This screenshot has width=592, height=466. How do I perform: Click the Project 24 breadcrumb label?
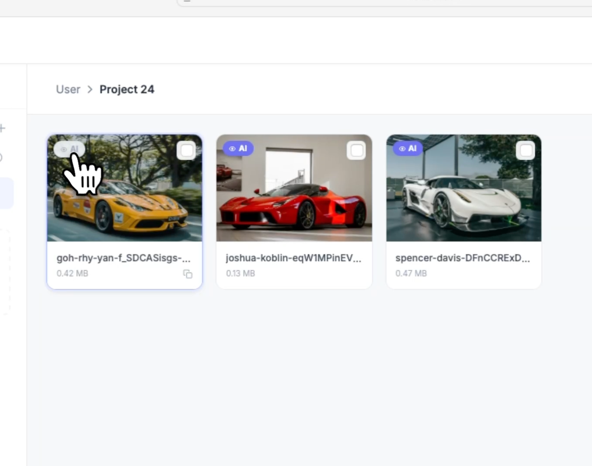point(127,89)
